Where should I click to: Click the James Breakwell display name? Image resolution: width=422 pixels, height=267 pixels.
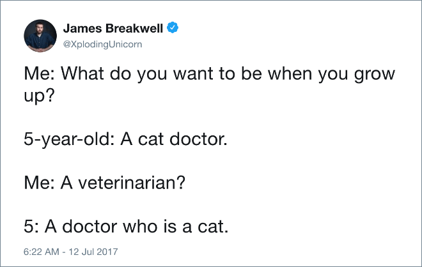pos(113,28)
